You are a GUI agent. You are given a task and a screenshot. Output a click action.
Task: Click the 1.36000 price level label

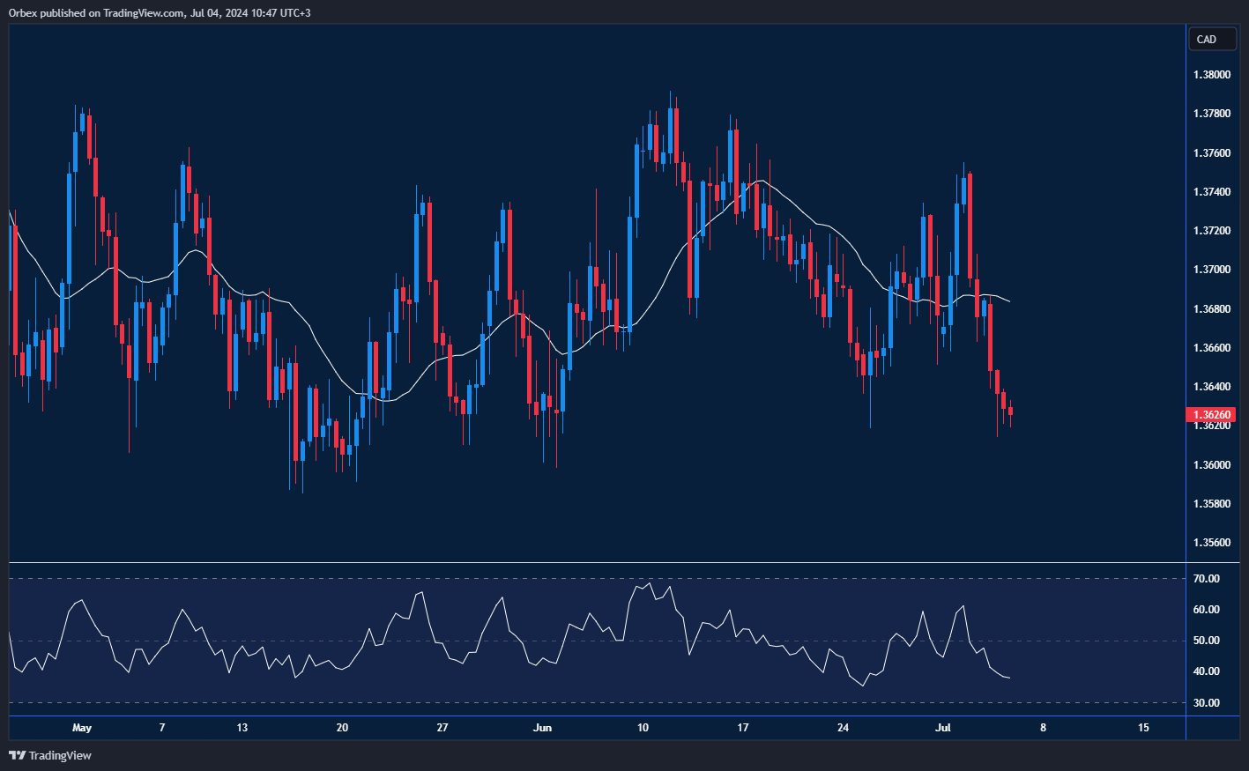coord(1211,464)
